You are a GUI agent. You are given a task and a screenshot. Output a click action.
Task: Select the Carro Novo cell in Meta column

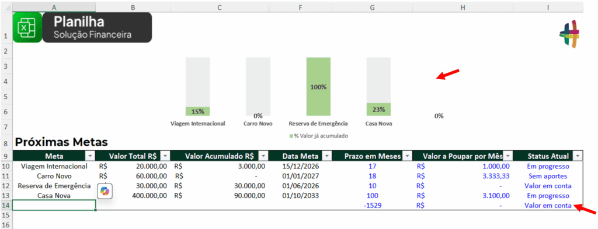tap(54, 176)
